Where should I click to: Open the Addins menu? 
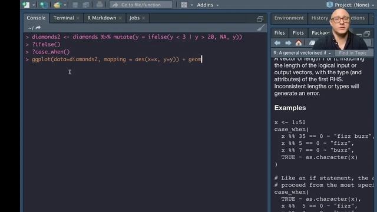coord(208,5)
